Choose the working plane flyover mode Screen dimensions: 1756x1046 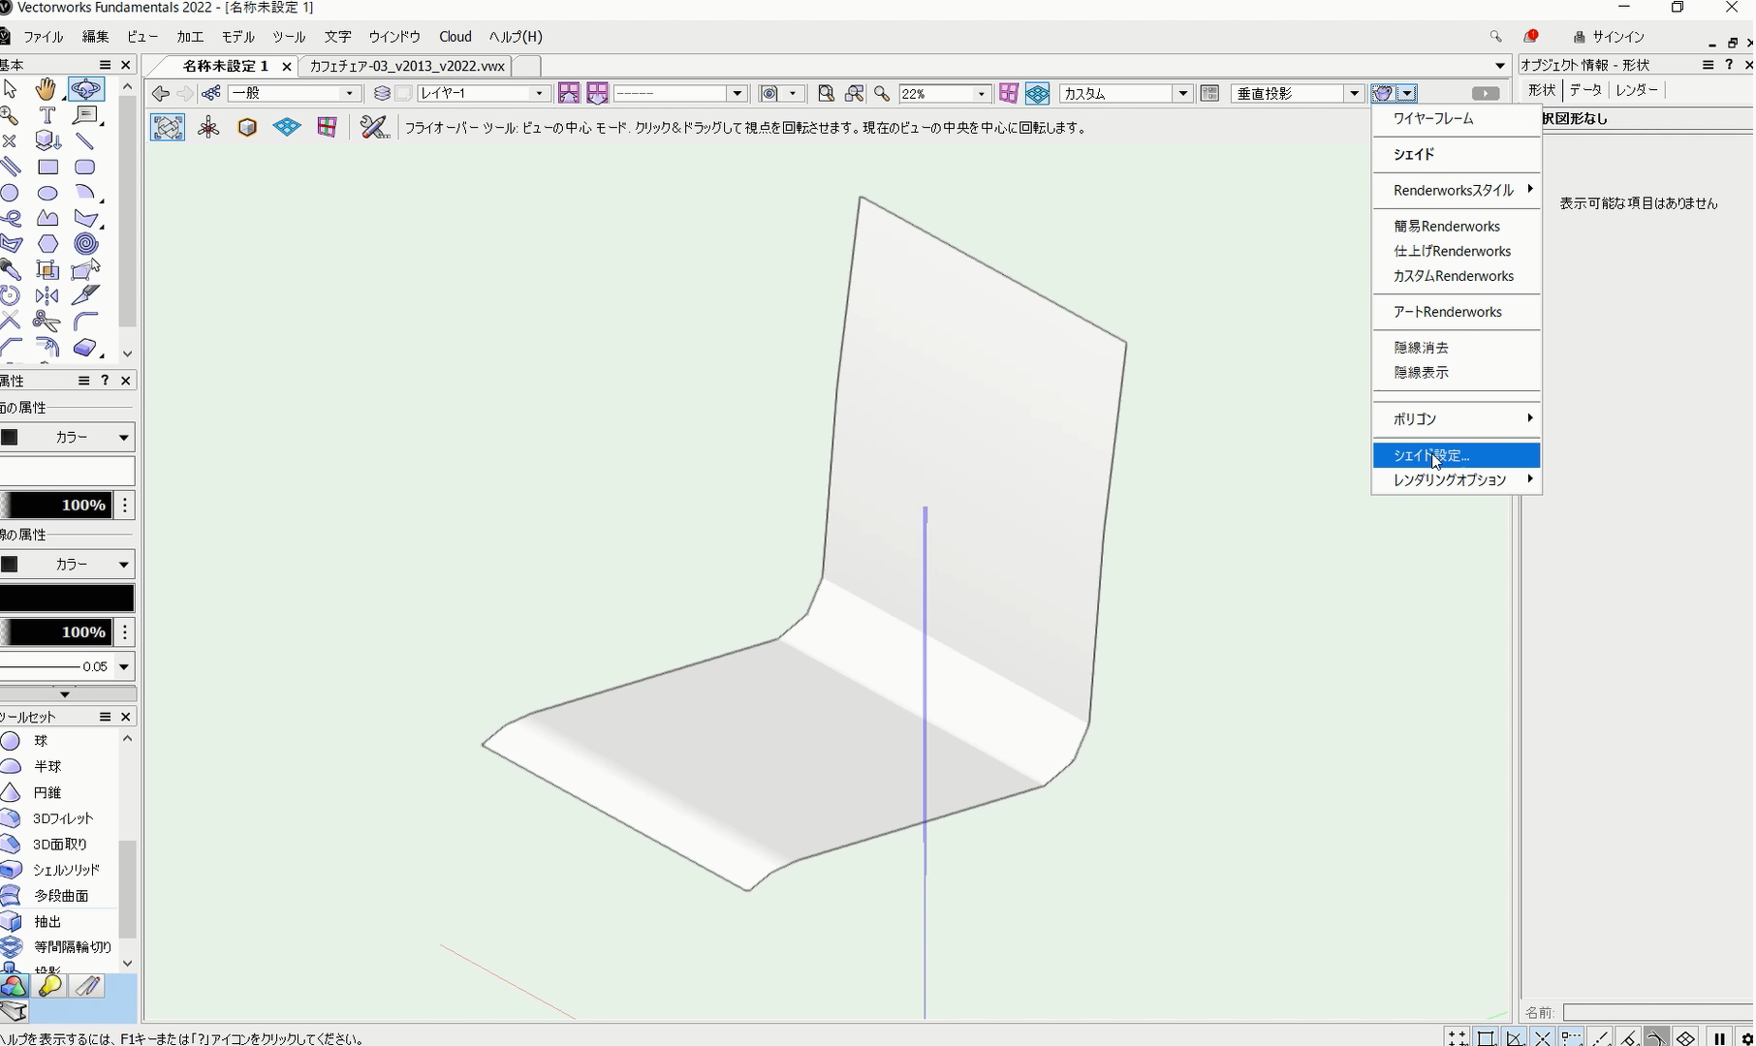tap(327, 127)
